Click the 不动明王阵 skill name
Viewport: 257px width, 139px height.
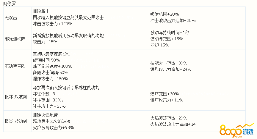(x=15, y=66)
